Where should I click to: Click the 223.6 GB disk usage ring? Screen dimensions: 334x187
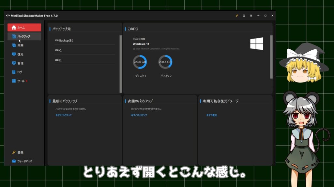(x=140, y=62)
